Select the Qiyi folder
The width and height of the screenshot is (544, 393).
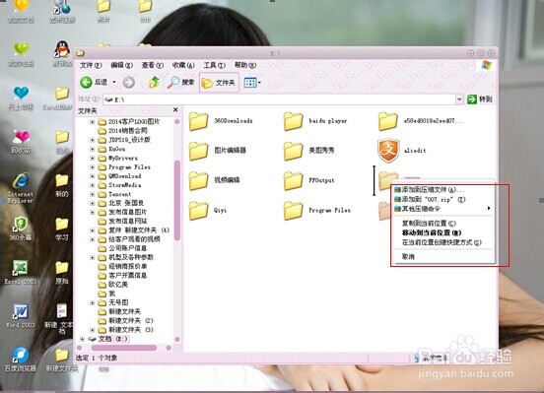(x=208, y=210)
